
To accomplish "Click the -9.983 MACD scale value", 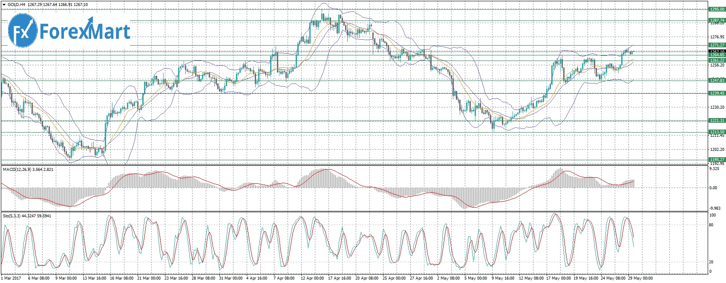I will [714, 208].
